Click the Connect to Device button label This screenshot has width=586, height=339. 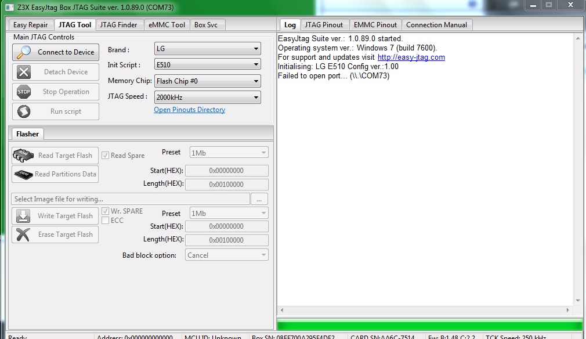coord(66,52)
